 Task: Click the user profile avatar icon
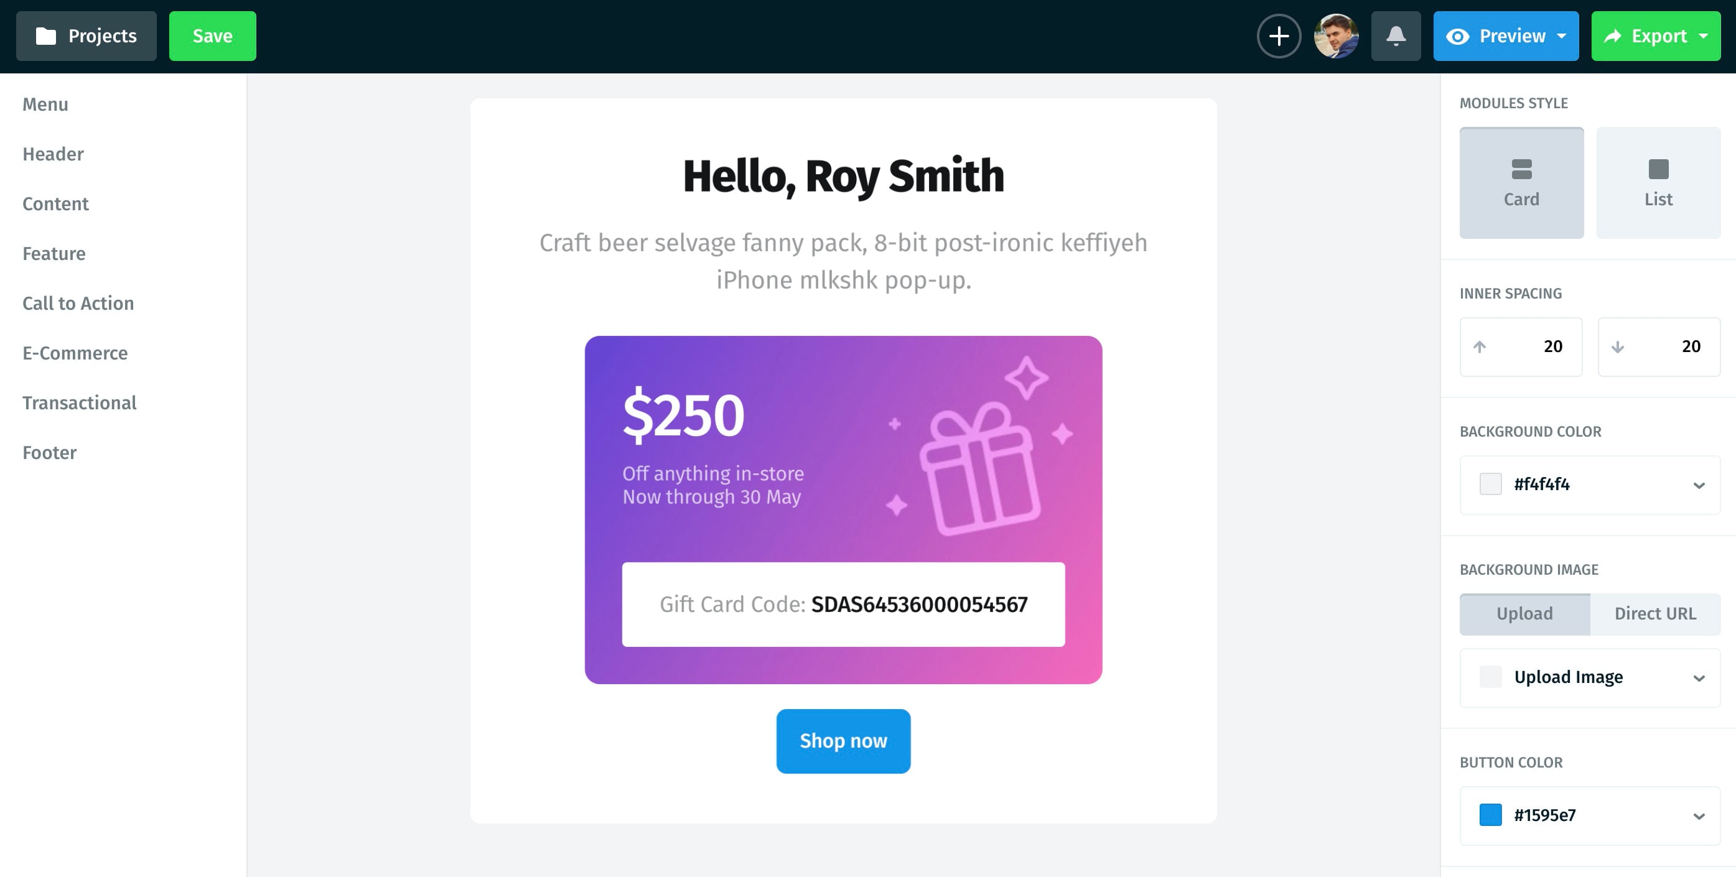pyautogui.click(x=1338, y=36)
